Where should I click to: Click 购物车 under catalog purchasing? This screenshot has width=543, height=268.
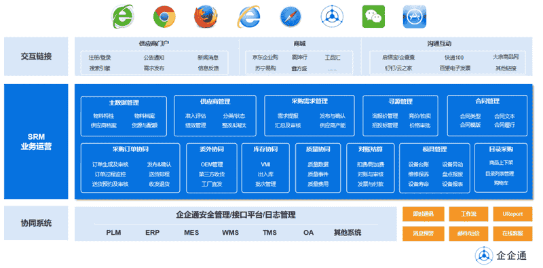[501, 183]
